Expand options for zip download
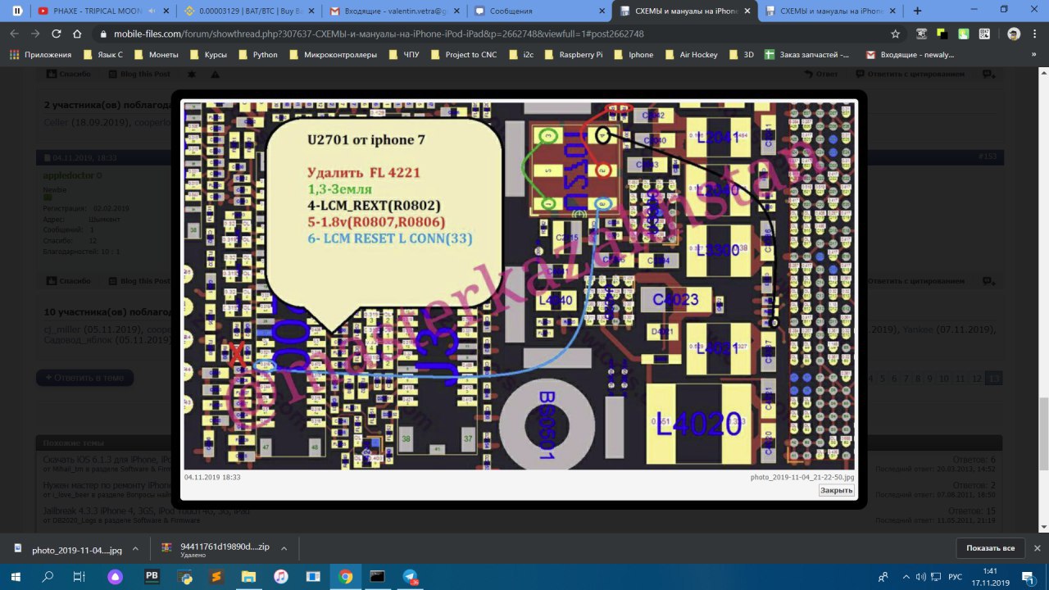The height and width of the screenshot is (590, 1049). [284, 548]
